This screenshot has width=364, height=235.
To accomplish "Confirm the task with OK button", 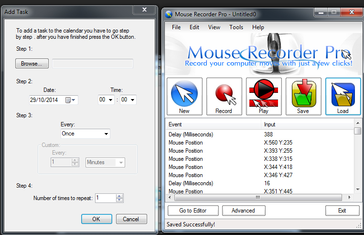I will [96, 219].
